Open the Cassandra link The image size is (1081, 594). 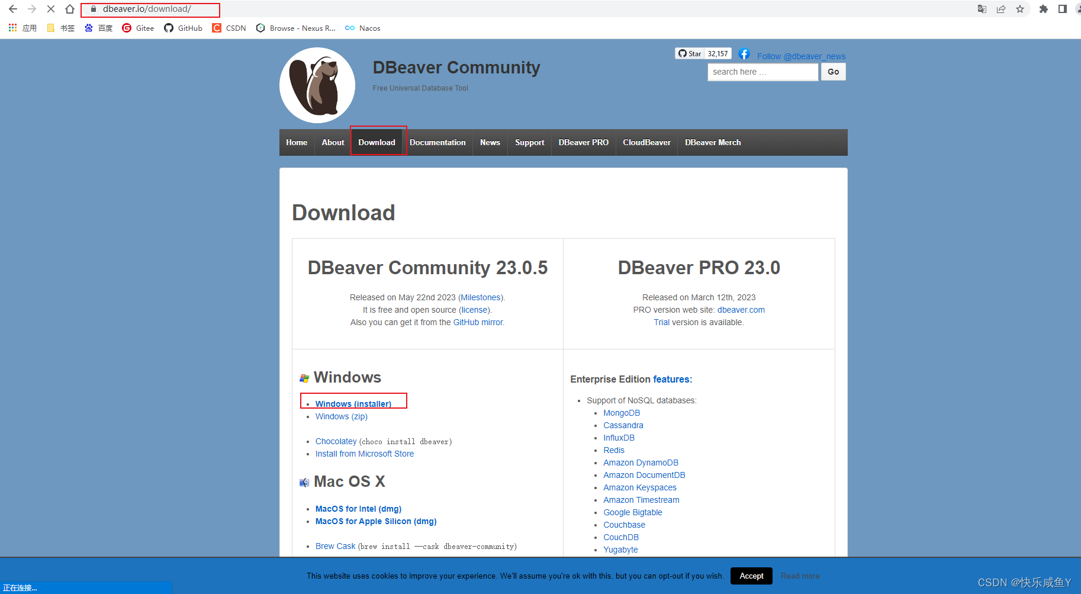[x=623, y=425]
